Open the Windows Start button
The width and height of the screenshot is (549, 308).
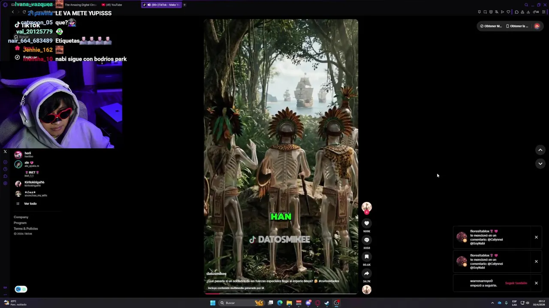pyautogui.click(x=213, y=303)
